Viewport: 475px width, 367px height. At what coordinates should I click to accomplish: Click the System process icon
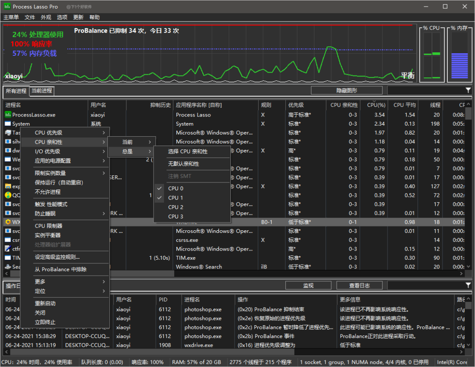pyautogui.click(x=8, y=124)
